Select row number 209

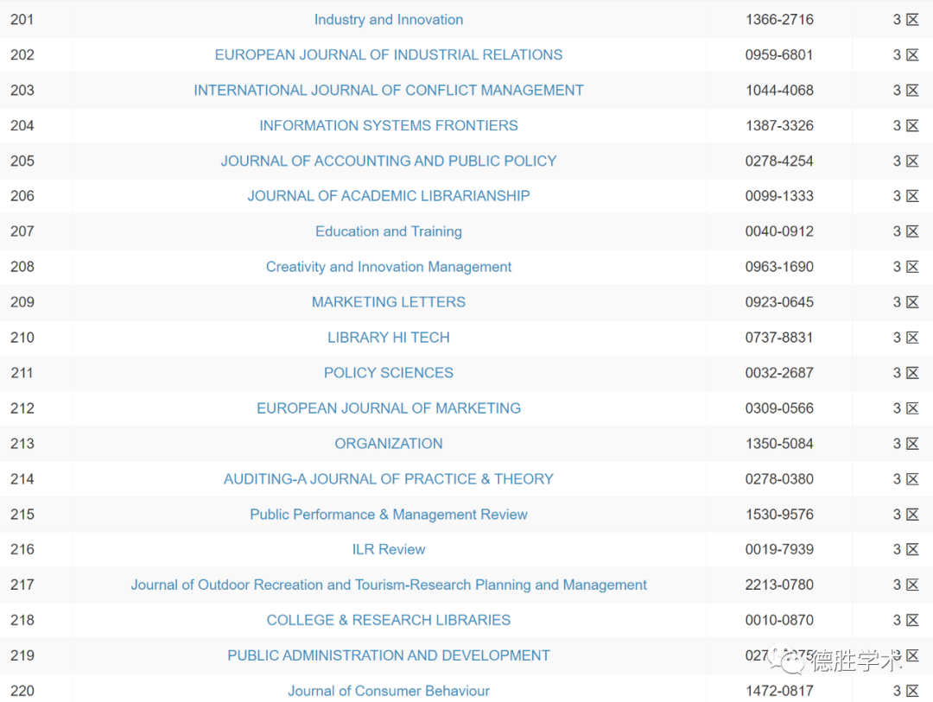[x=22, y=302]
